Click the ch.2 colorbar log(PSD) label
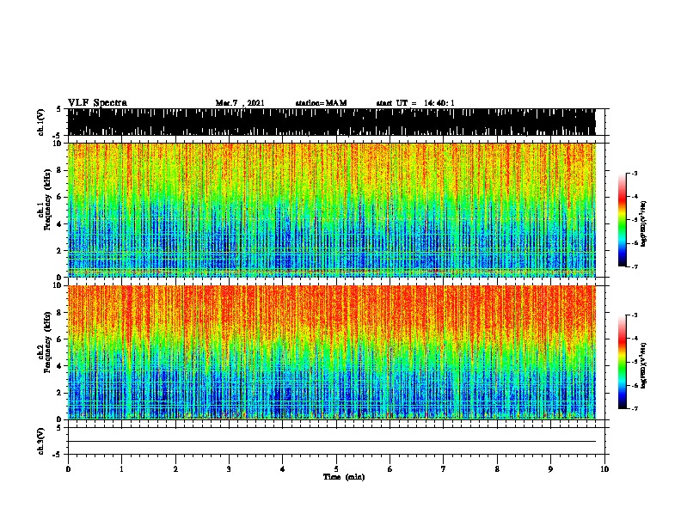The width and height of the screenshot is (681, 526). coord(643,365)
